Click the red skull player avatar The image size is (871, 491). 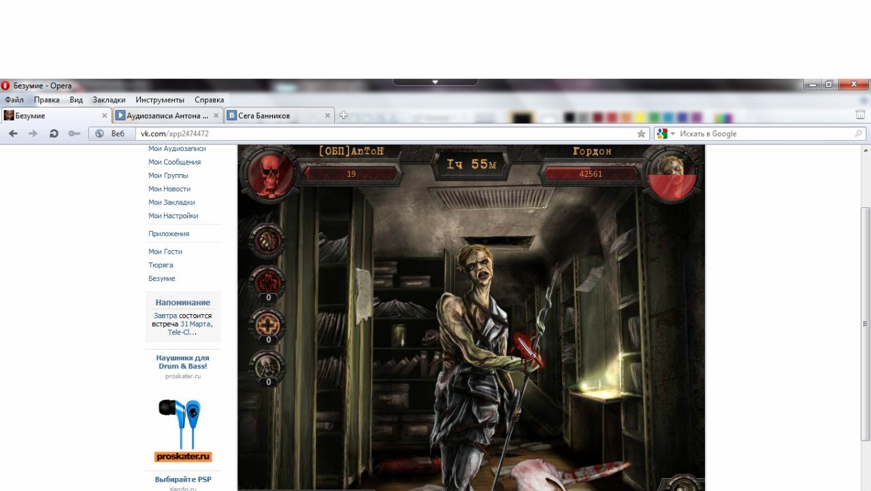pyautogui.click(x=270, y=173)
